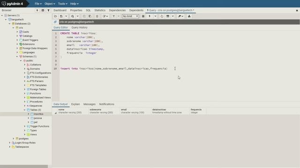Open the Explain results tab
The height and width of the screenshot is (168, 300).
(x=75, y=104)
